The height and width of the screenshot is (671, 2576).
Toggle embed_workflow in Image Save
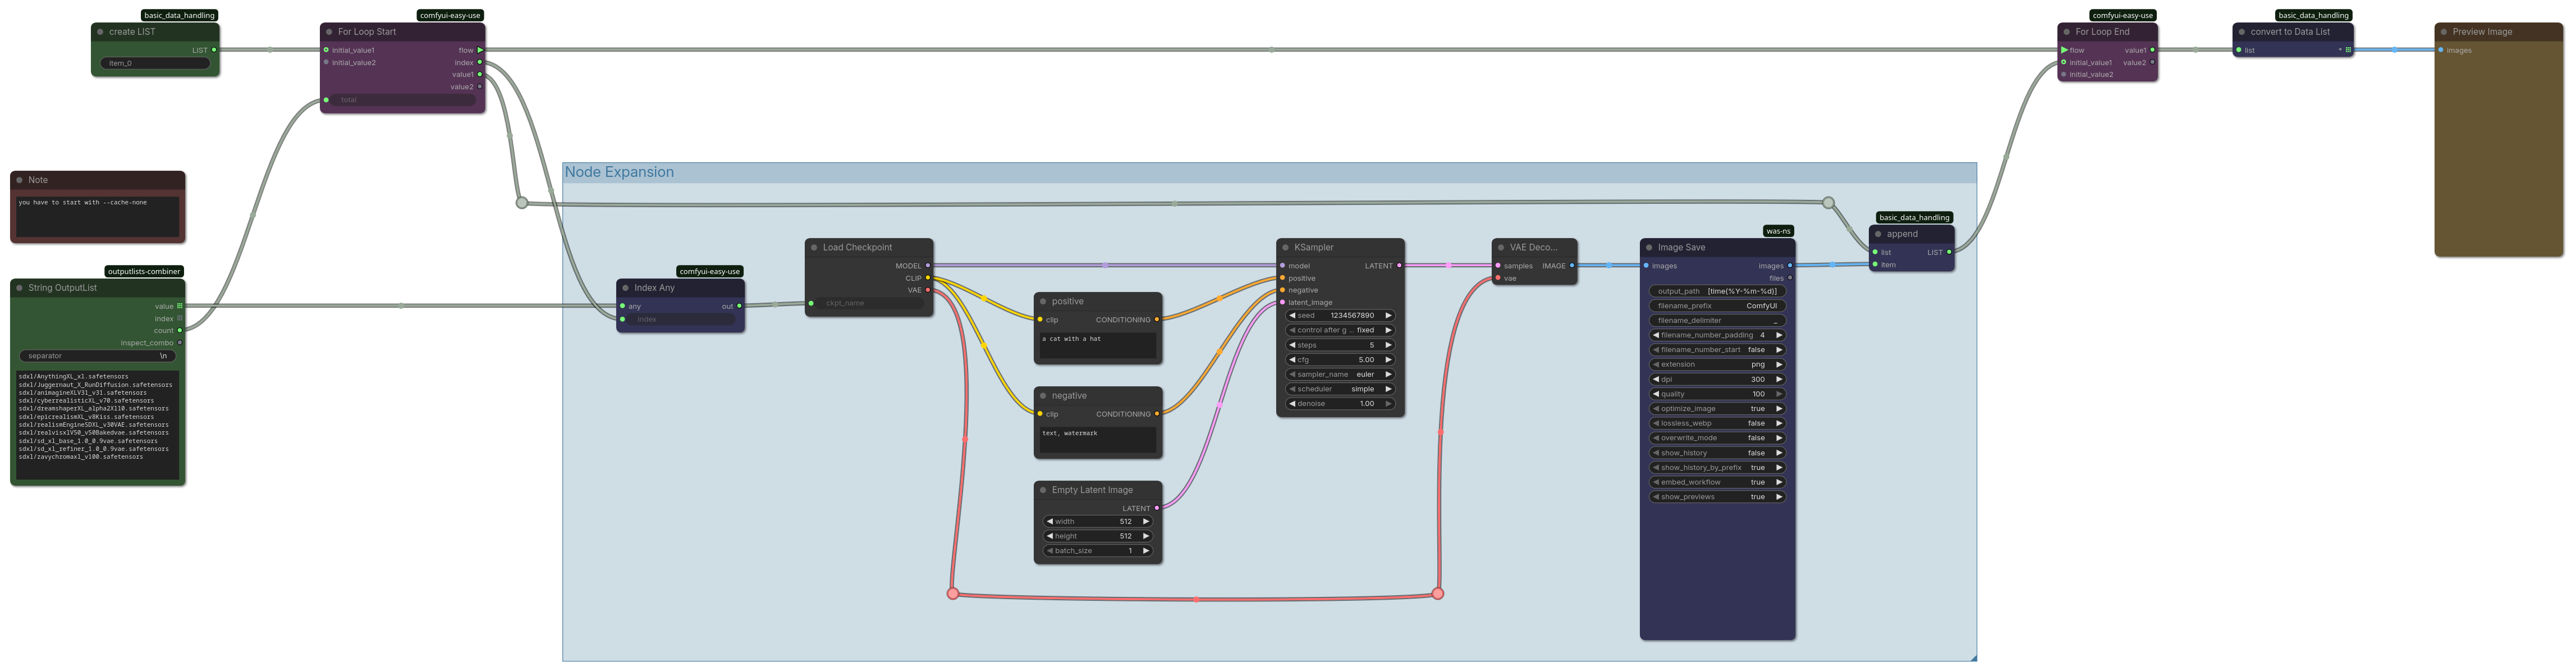(1717, 482)
